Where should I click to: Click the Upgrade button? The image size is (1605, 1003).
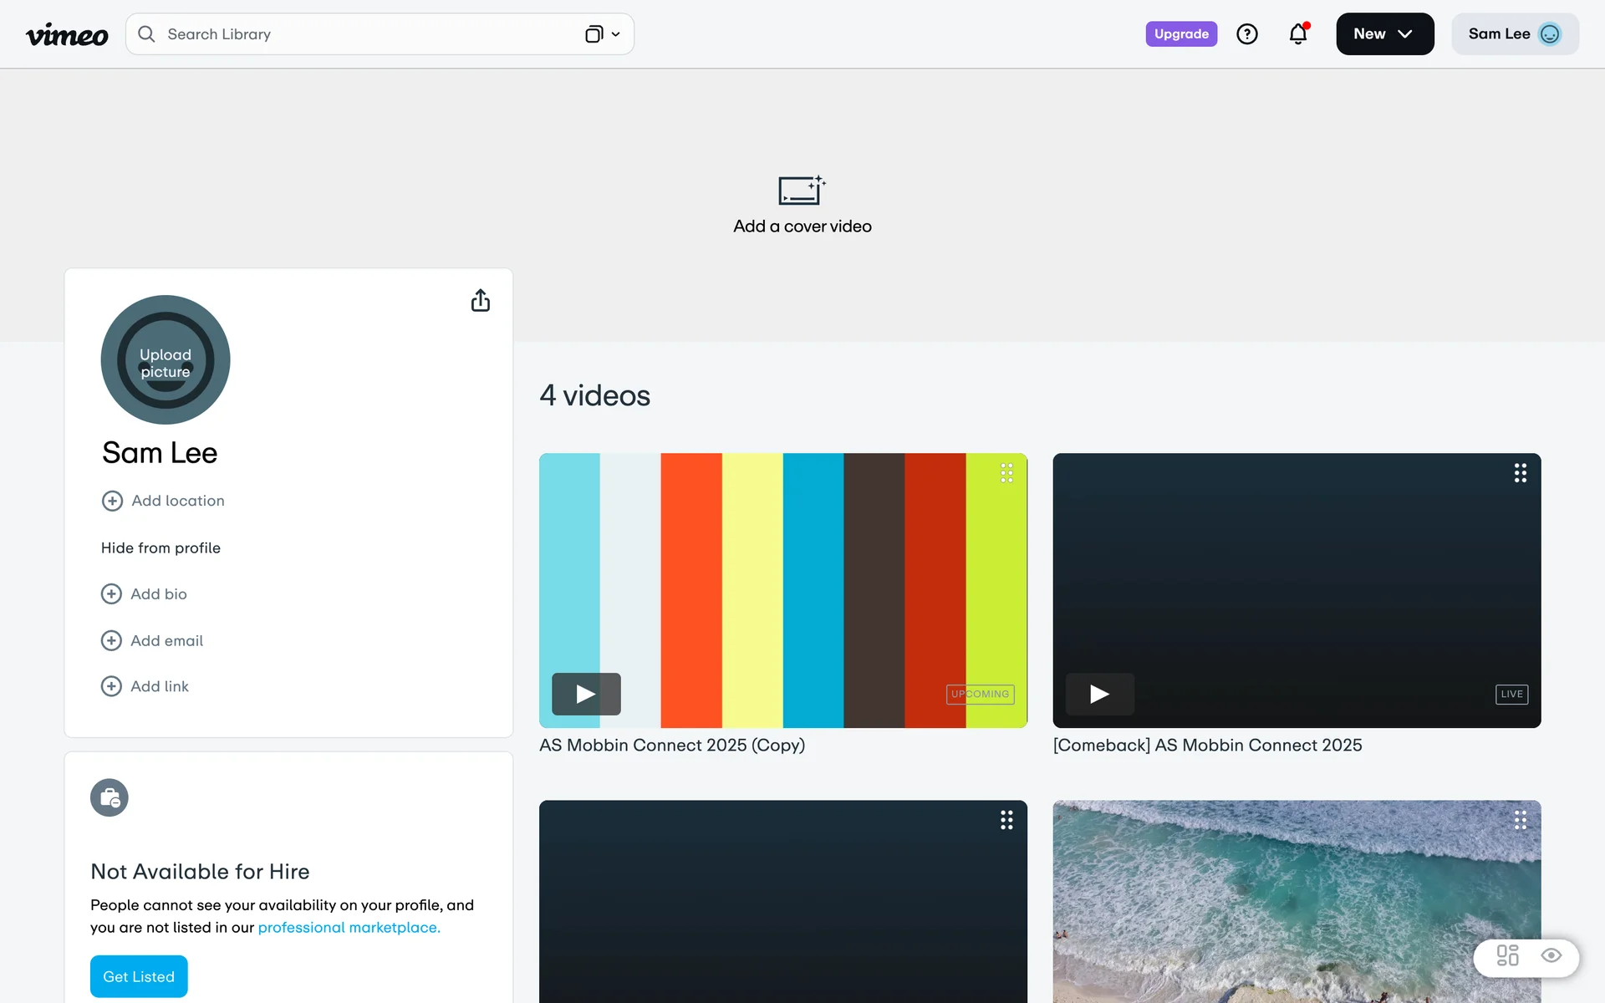click(1180, 34)
